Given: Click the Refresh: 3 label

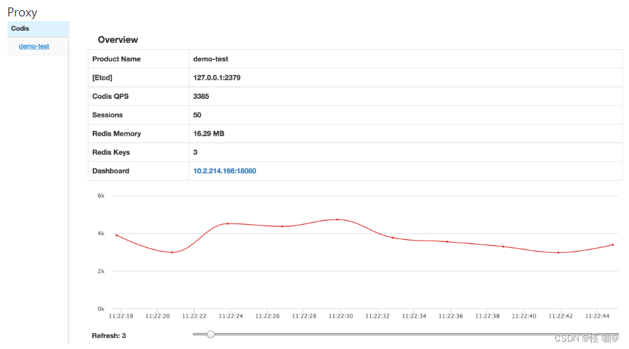Looking at the screenshot, I should (108, 335).
